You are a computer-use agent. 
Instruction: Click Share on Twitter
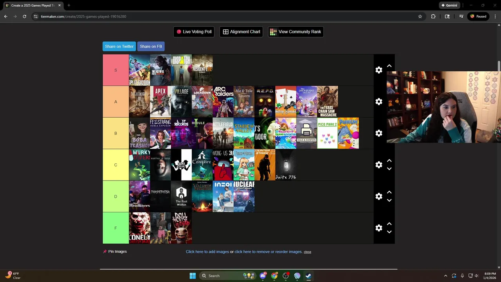click(119, 46)
